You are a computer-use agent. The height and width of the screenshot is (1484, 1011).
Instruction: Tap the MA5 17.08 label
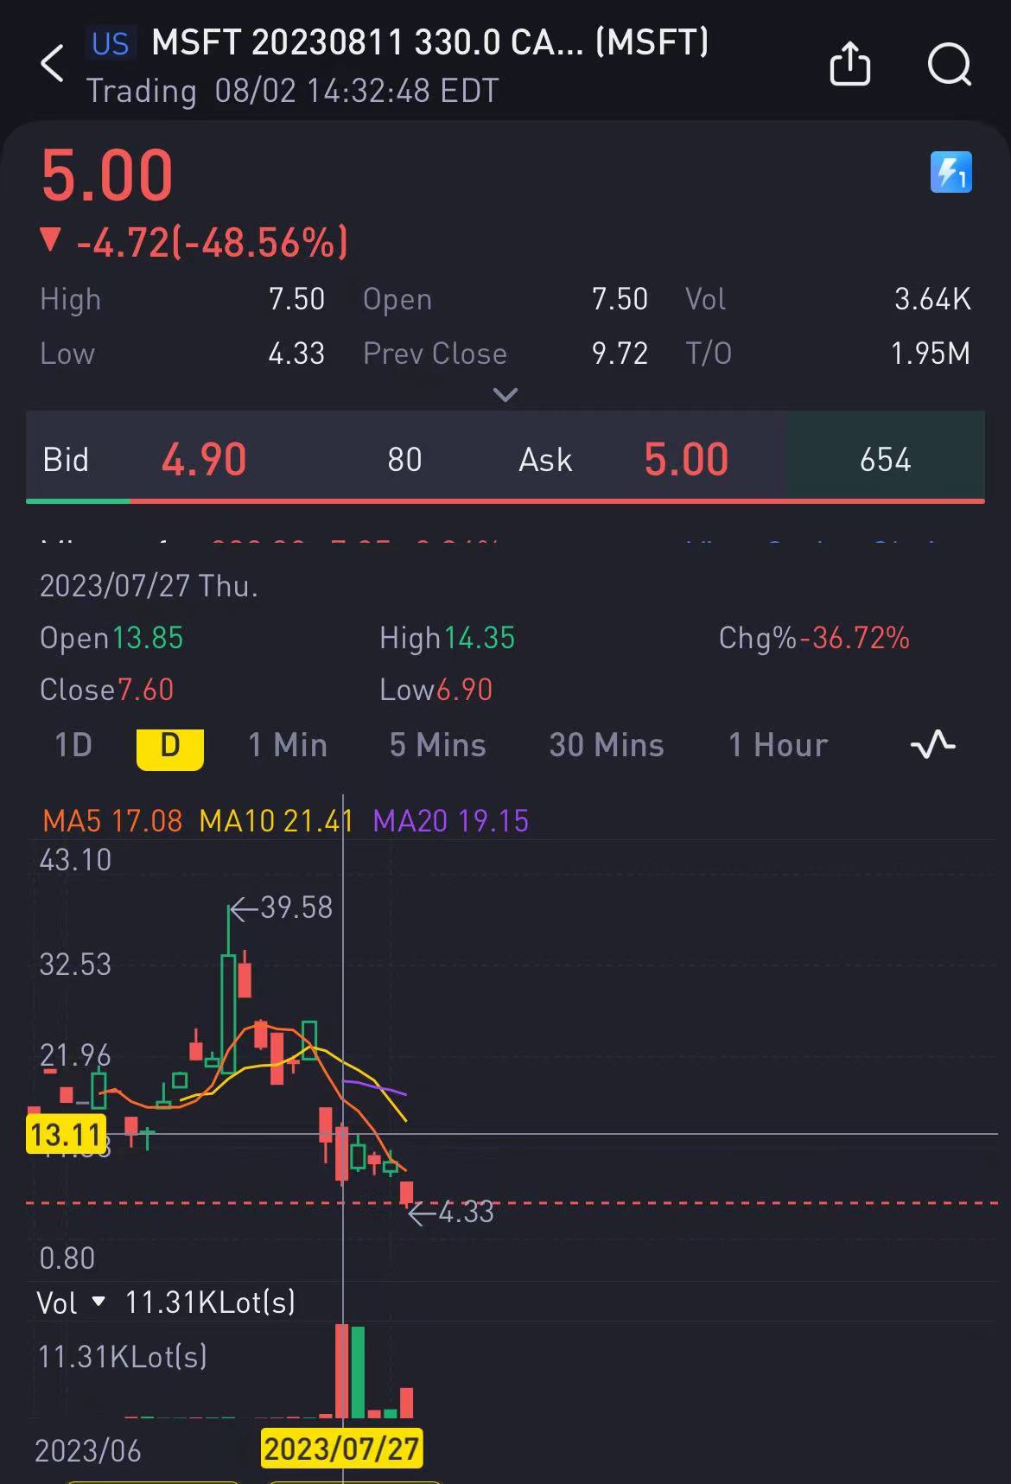112,820
